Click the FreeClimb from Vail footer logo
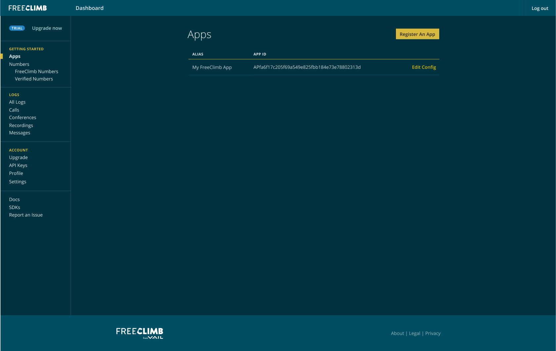 pyautogui.click(x=140, y=333)
